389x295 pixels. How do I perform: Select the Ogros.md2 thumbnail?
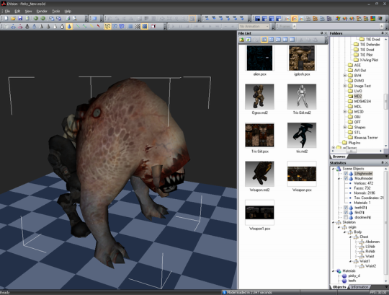coord(259,97)
